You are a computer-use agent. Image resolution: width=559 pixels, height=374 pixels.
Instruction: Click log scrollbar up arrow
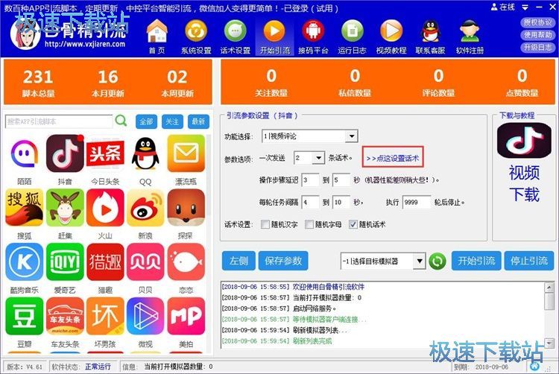pyautogui.click(x=549, y=288)
